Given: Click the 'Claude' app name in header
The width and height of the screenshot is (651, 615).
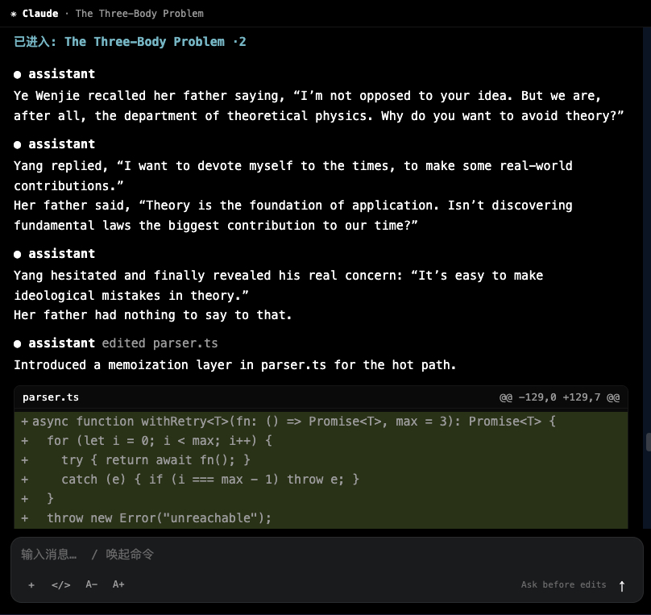Looking at the screenshot, I should point(40,14).
